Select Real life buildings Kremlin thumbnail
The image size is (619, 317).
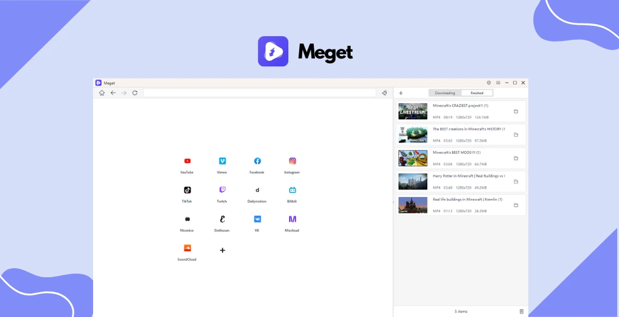(412, 205)
